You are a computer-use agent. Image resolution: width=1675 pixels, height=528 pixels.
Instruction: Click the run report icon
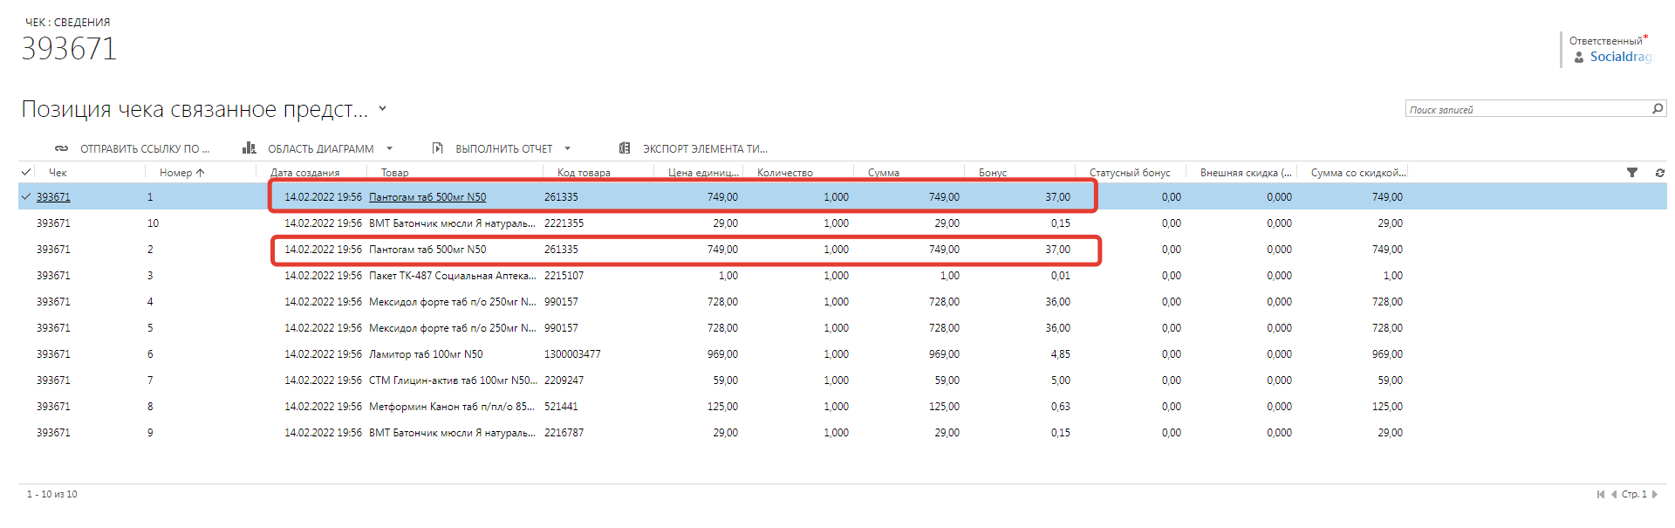pyautogui.click(x=438, y=148)
